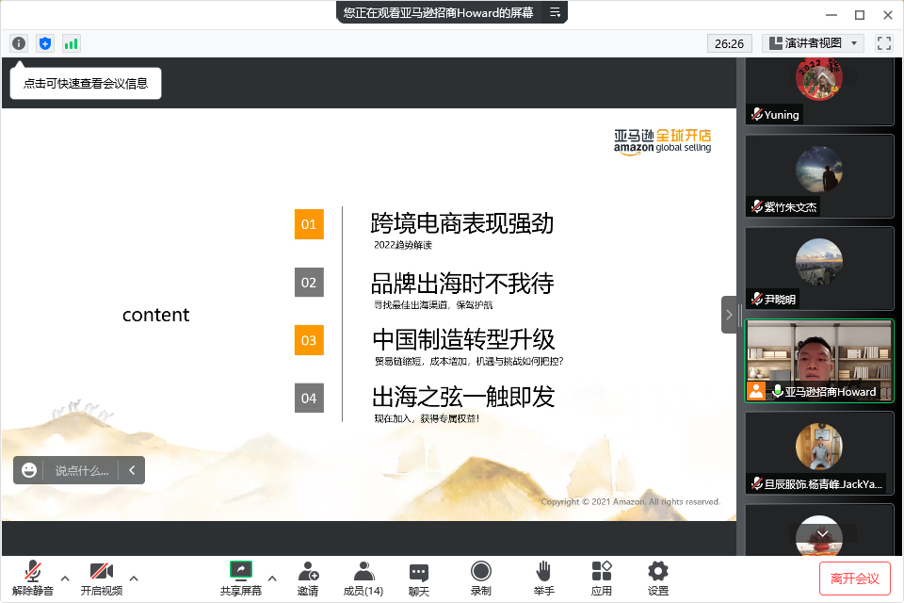This screenshot has width=904, height=603.
Task: Expand audio options arrow beside 解除静音
Action: click(65, 578)
